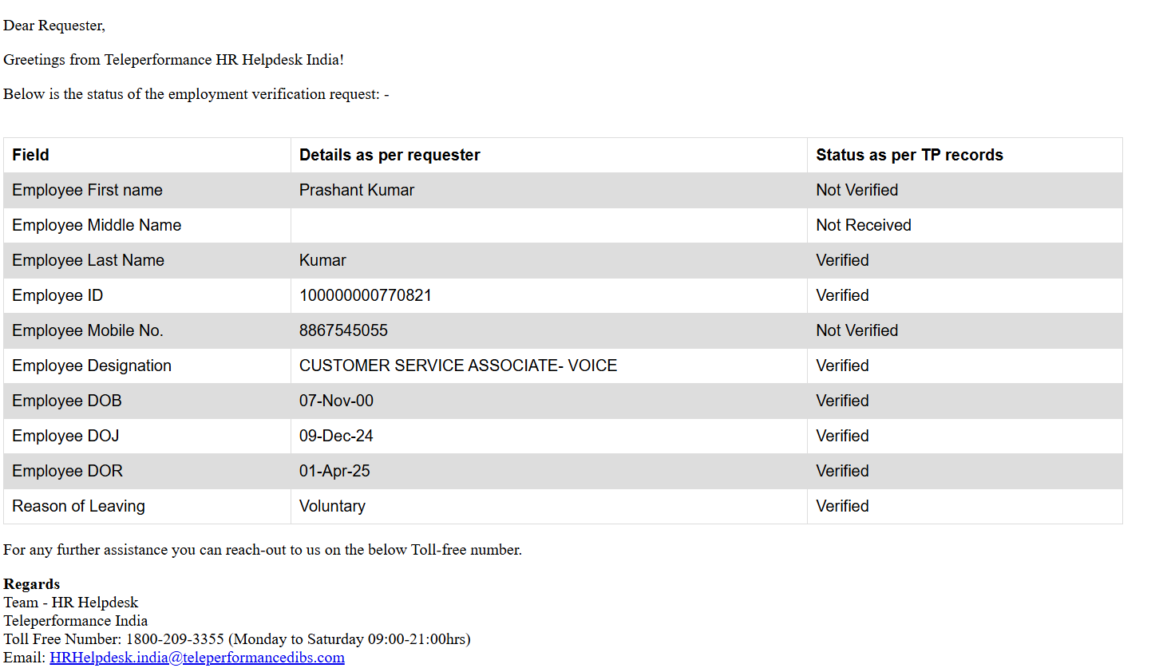Click the 'Employee Mobile No.' field label
The image size is (1167, 668).
pyautogui.click(x=87, y=330)
